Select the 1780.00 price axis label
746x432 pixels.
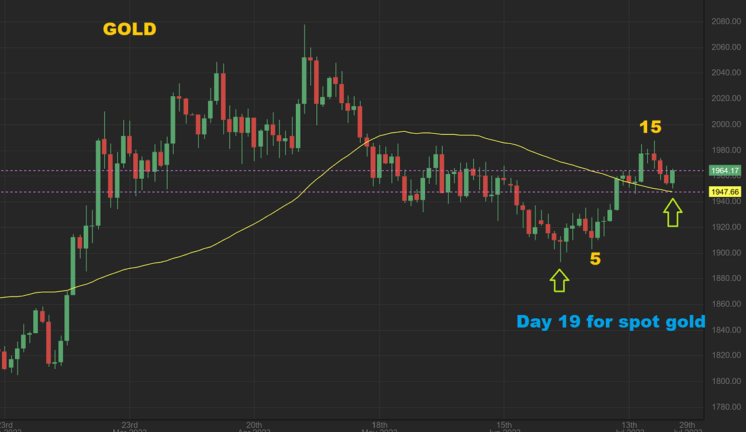click(726, 407)
